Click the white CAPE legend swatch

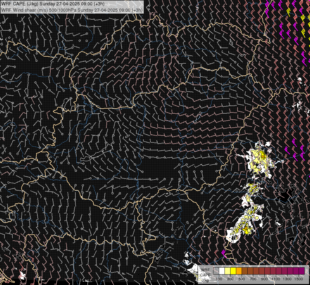click(222, 271)
